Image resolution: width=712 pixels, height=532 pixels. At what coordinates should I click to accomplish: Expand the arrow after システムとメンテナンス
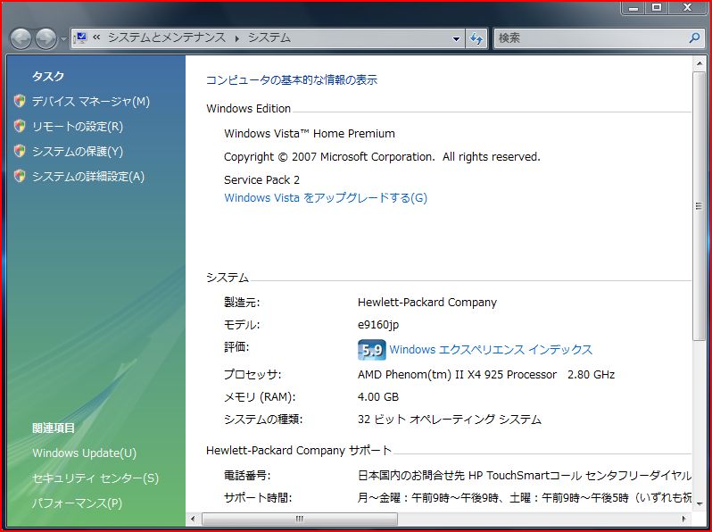(236, 38)
